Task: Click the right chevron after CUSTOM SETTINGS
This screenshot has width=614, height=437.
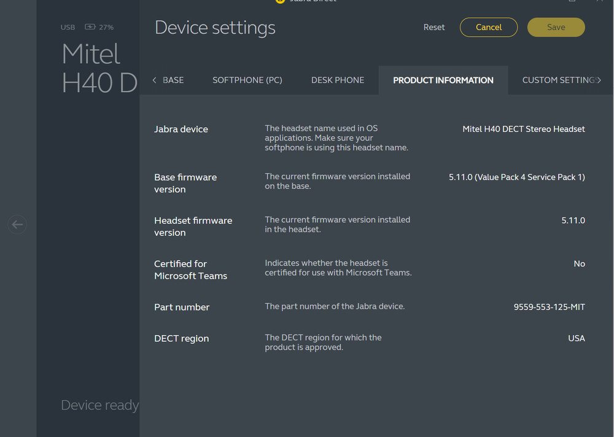Action: (599, 80)
